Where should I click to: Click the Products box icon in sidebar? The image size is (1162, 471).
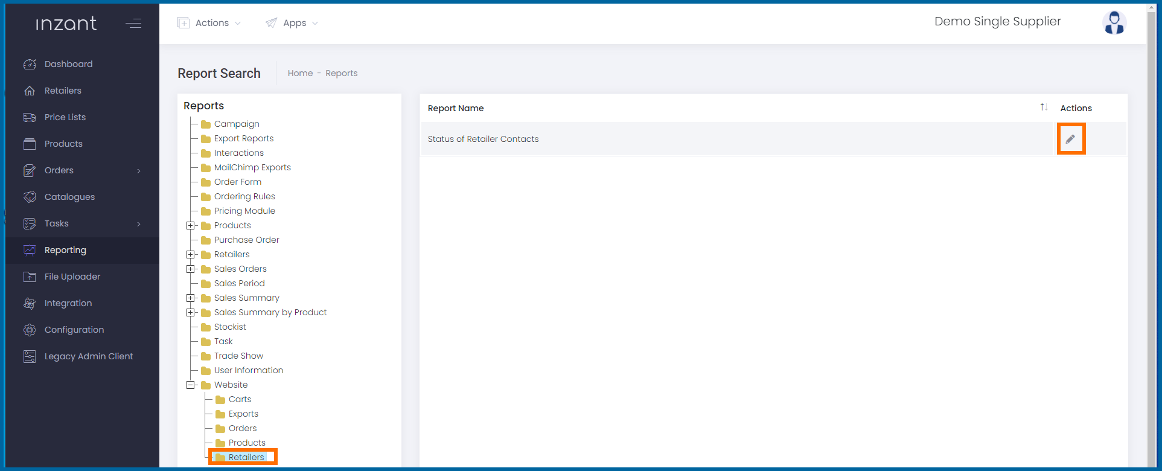point(30,144)
